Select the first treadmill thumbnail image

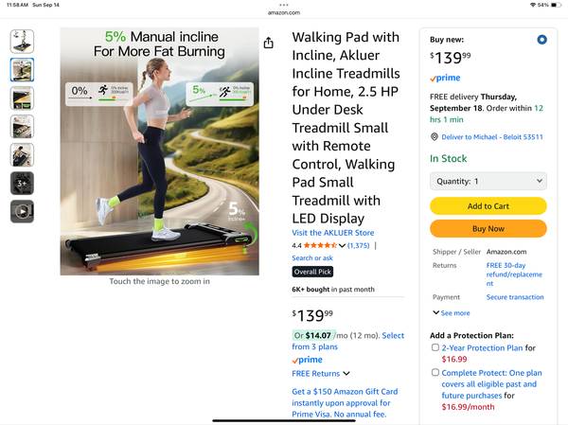[22, 42]
